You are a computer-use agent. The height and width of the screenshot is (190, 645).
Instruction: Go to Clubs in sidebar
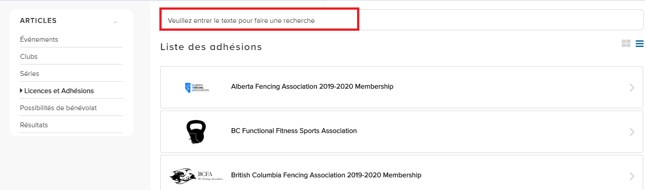point(29,57)
